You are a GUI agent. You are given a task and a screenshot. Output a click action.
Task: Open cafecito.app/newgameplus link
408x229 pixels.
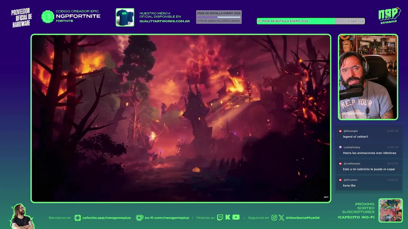[x=106, y=218]
